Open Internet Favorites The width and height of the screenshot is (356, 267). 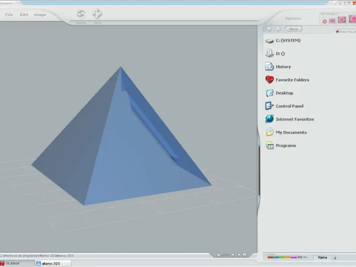(x=290, y=119)
